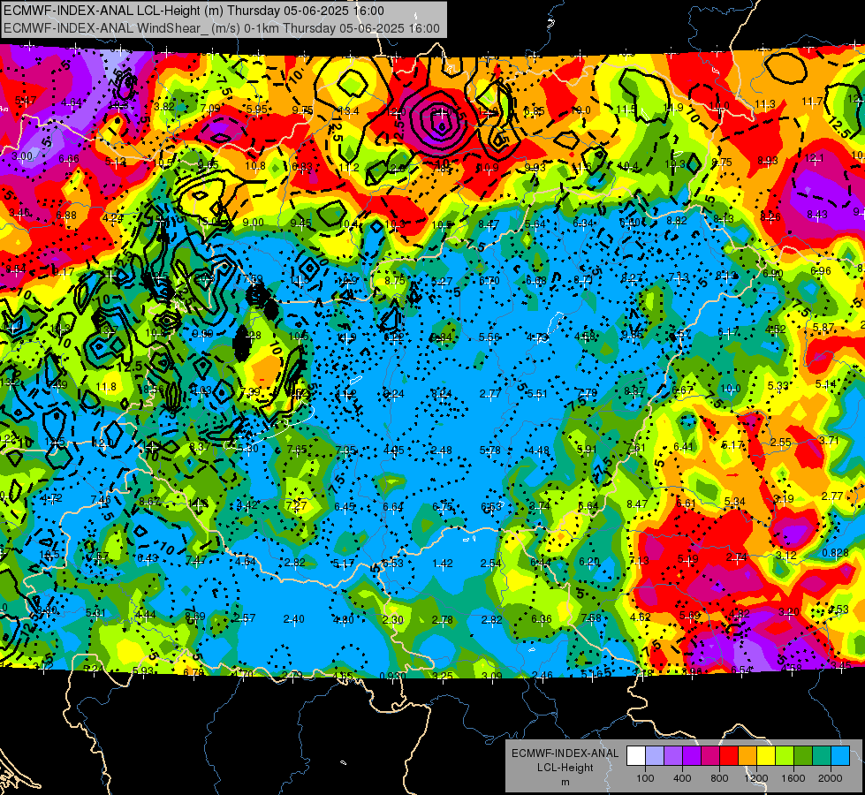Click the shear value '2.48' on the map
The image size is (865, 795).
(442, 450)
